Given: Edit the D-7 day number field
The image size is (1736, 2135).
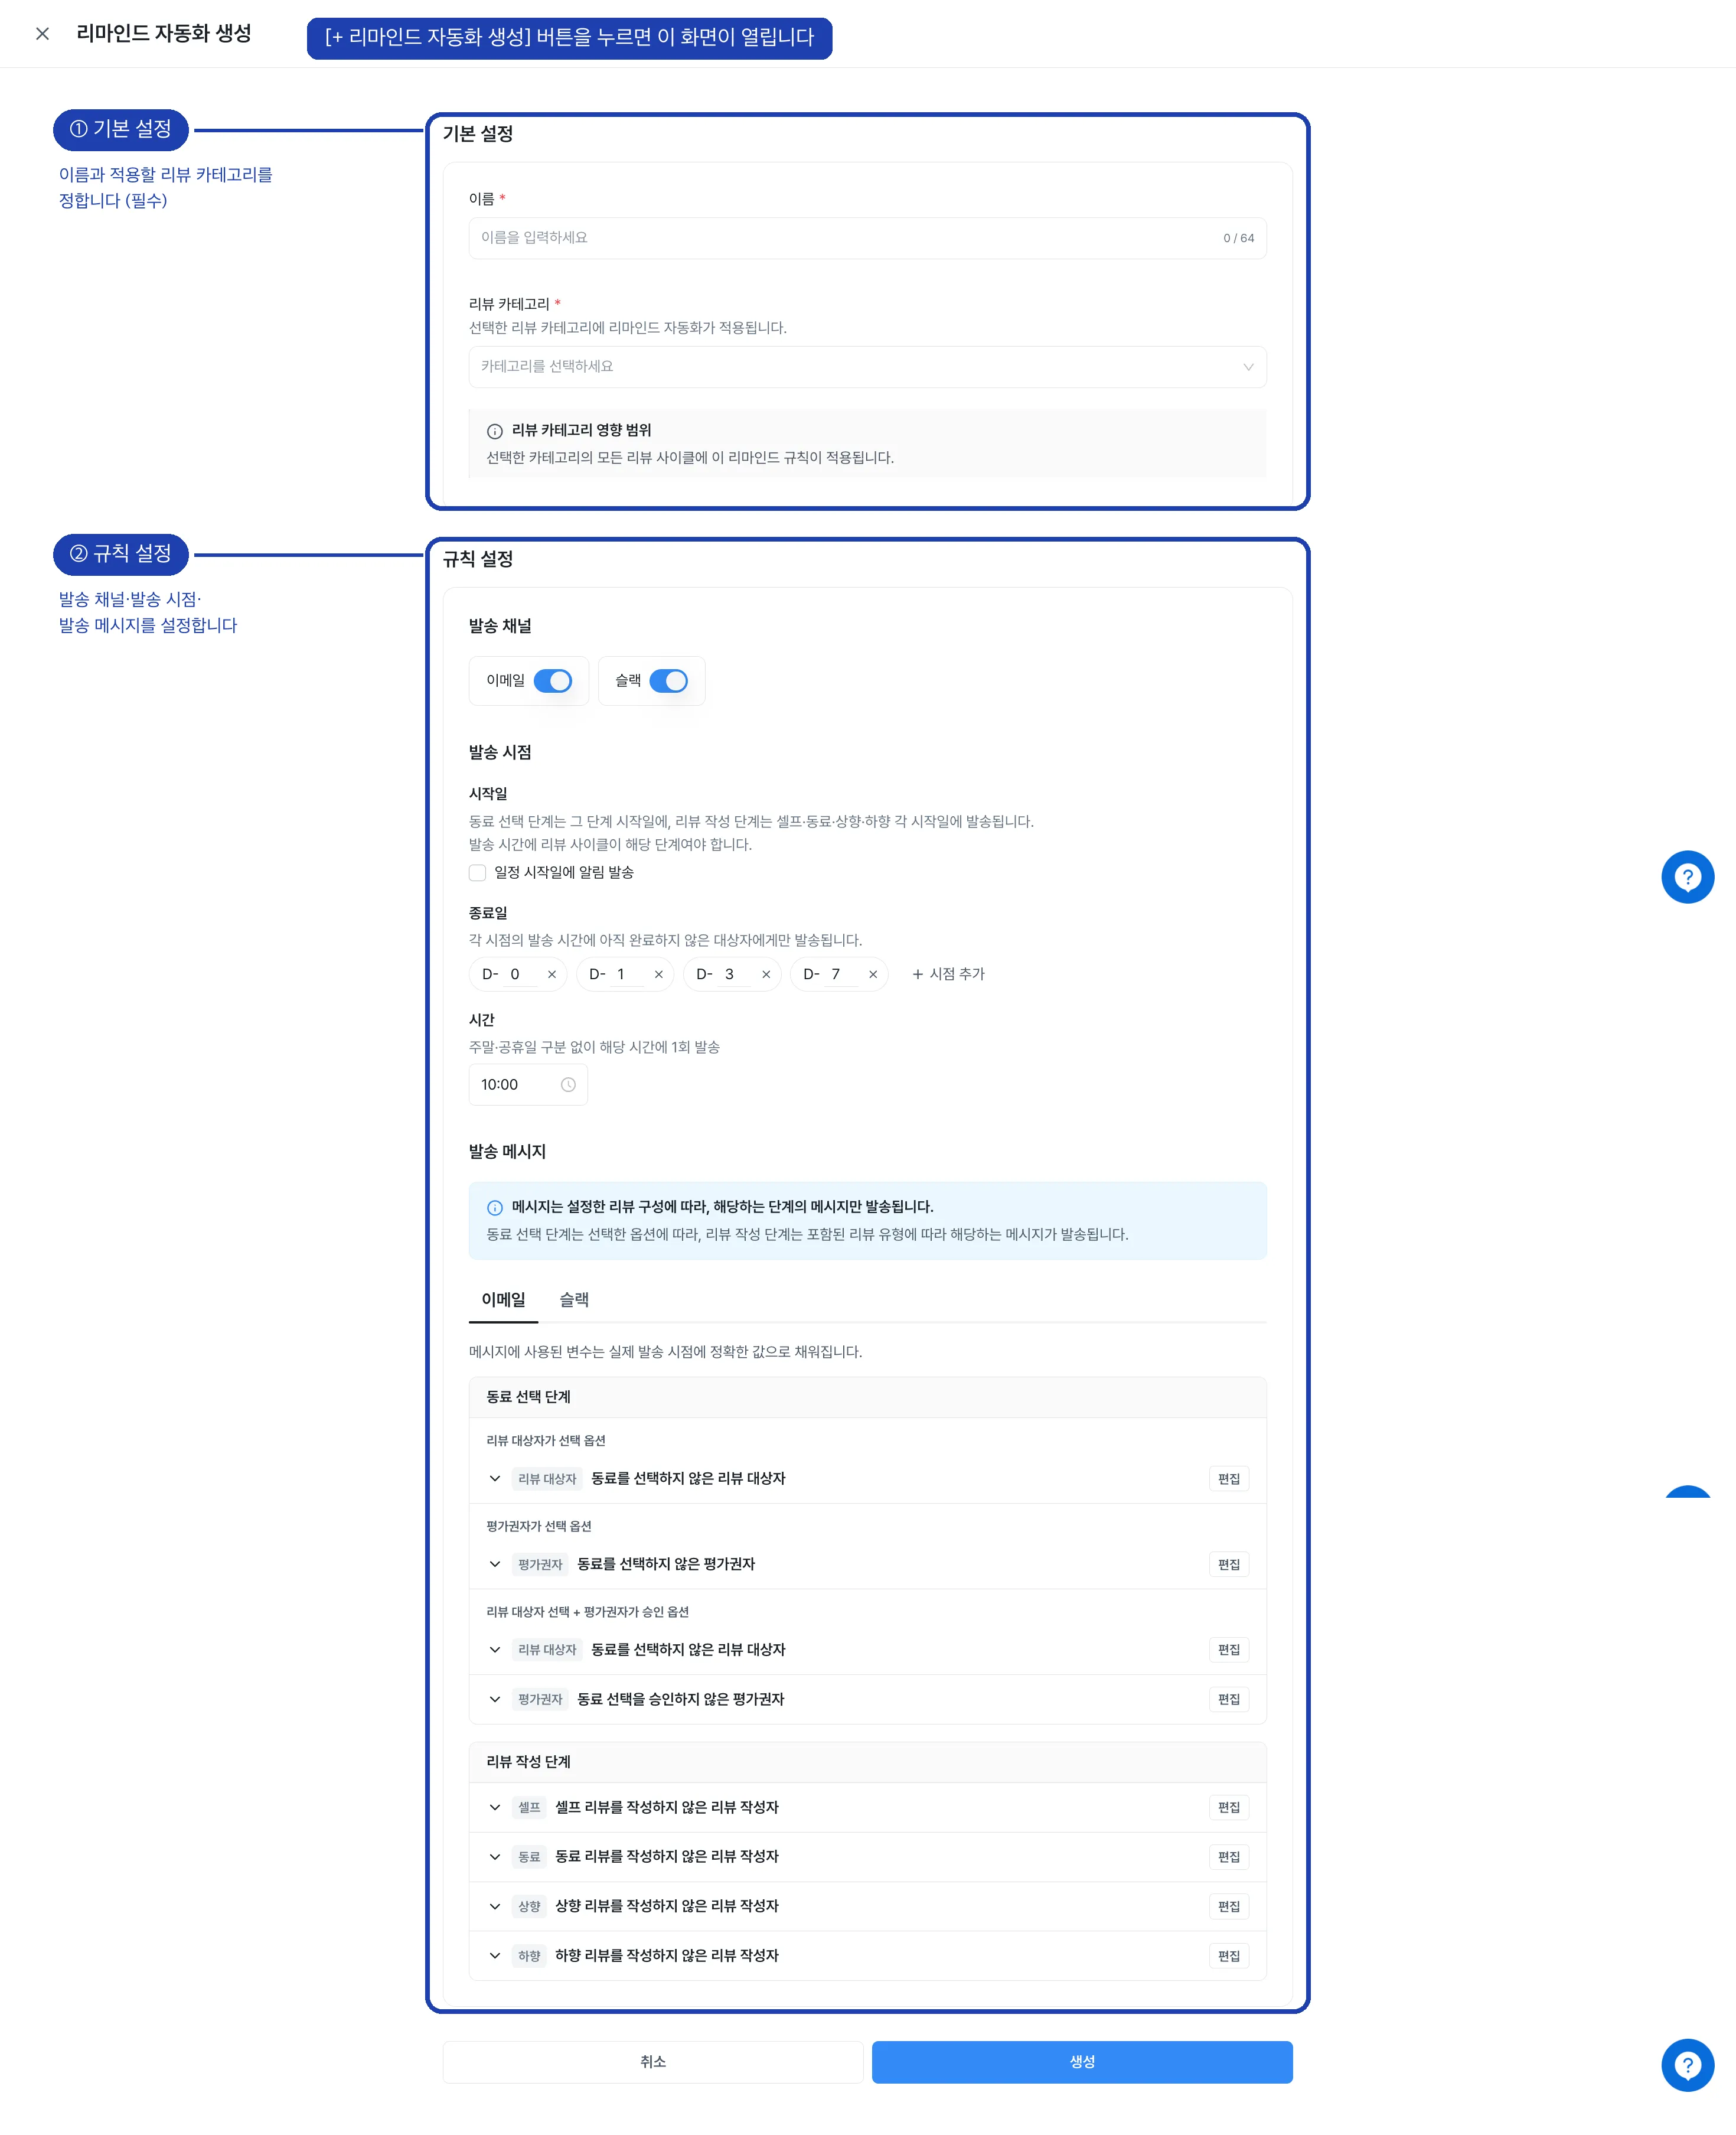Looking at the screenshot, I should pyautogui.click(x=842, y=974).
